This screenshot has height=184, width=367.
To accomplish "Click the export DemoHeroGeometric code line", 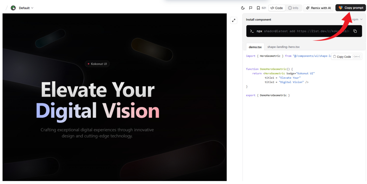I will click(x=268, y=95).
